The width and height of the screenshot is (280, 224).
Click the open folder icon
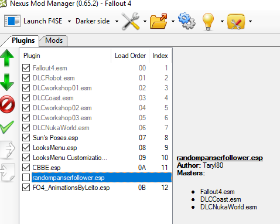[159, 21]
